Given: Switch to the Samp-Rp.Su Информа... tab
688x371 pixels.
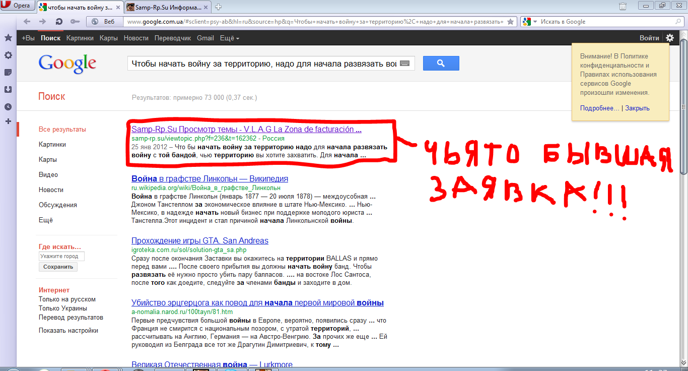Looking at the screenshot, I should [x=167, y=7].
